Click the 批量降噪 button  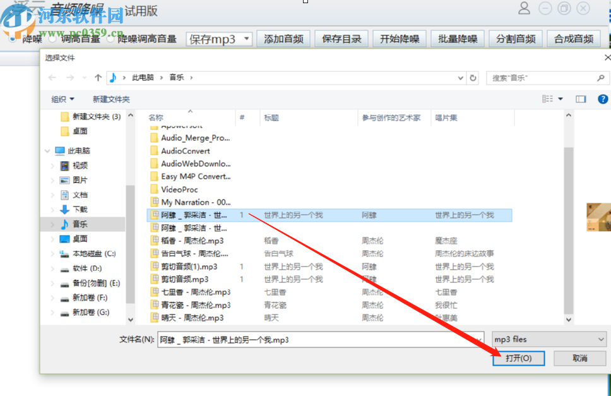pyautogui.click(x=458, y=39)
